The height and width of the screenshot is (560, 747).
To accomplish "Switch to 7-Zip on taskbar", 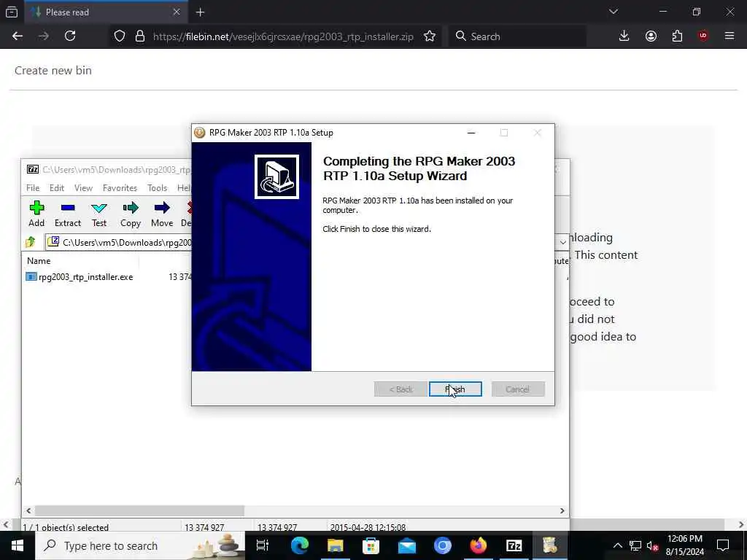I will (514, 545).
